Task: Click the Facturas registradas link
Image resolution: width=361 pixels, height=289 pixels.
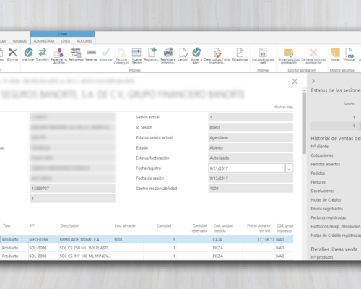Action: [329, 217]
